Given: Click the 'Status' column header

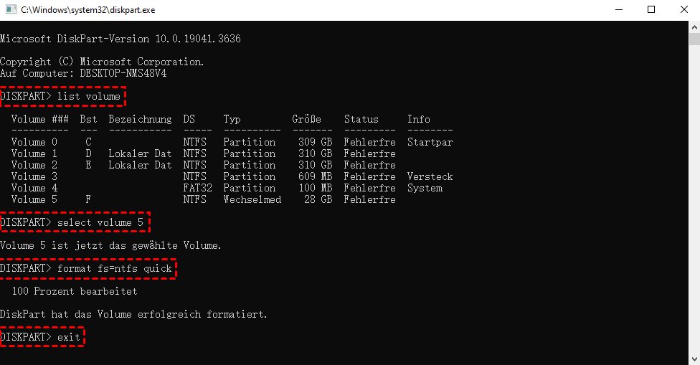Looking at the screenshot, I should 361,119.
